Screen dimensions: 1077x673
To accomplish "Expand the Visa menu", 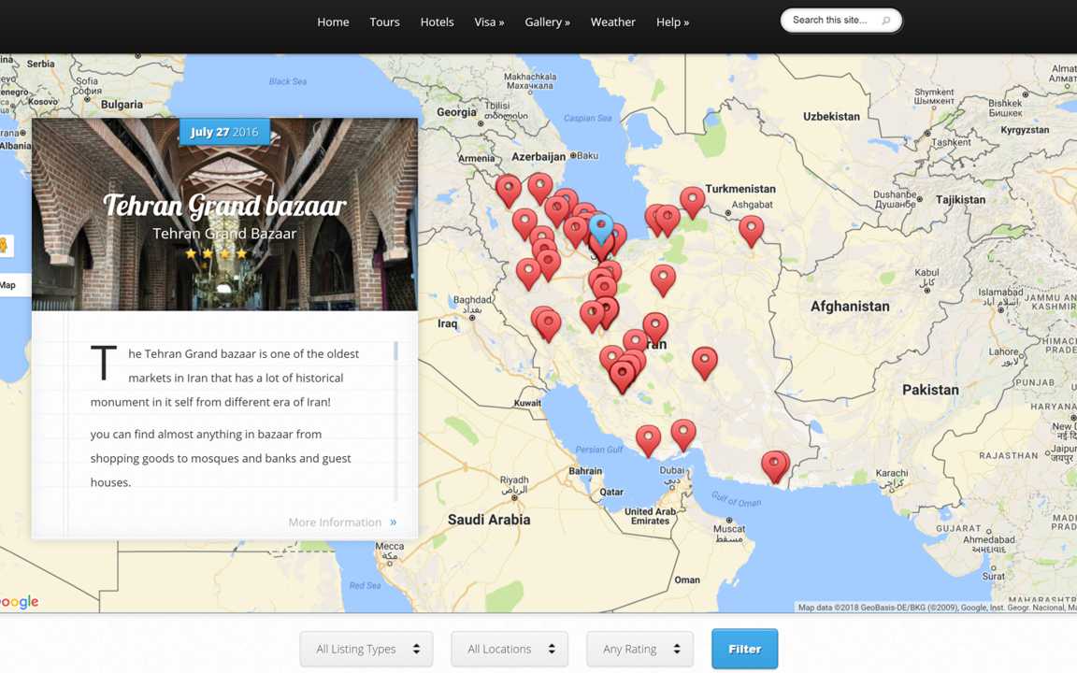I will coord(489,22).
